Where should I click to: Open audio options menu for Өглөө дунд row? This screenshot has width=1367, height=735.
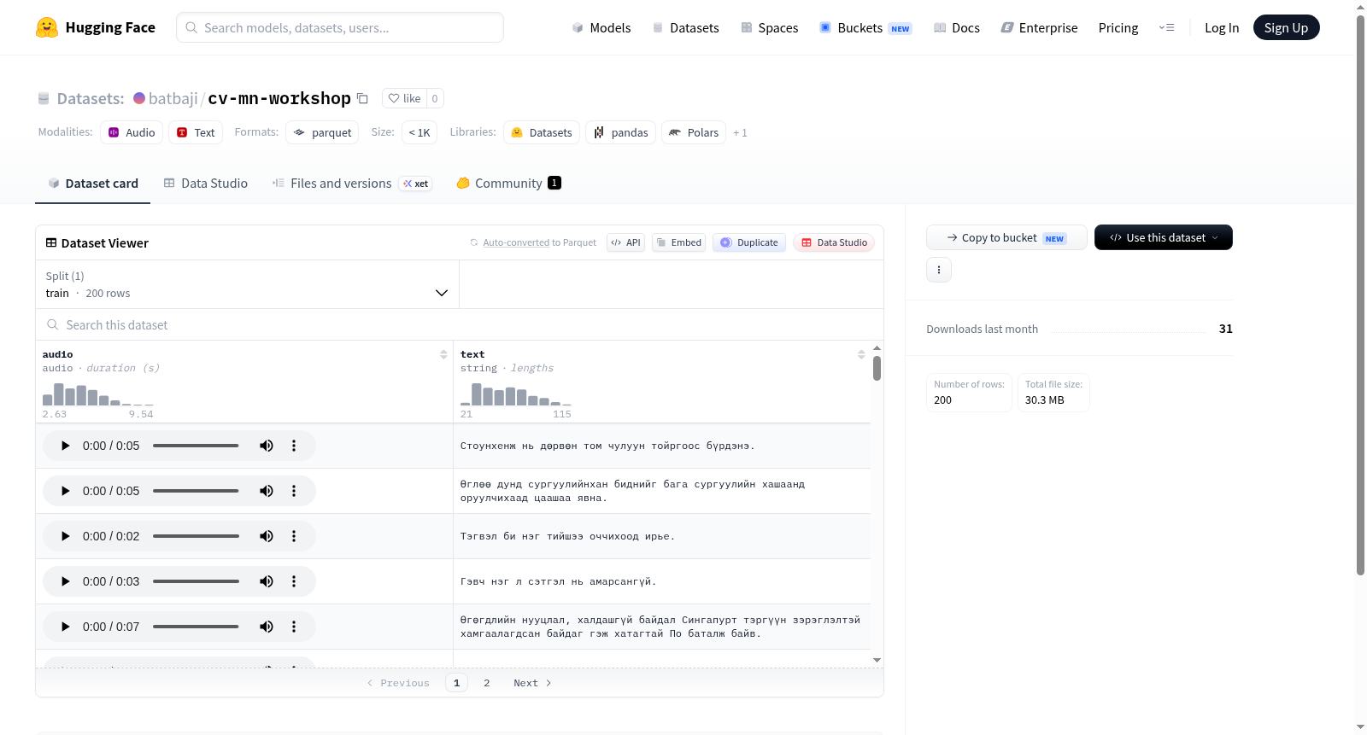(x=294, y=491)
